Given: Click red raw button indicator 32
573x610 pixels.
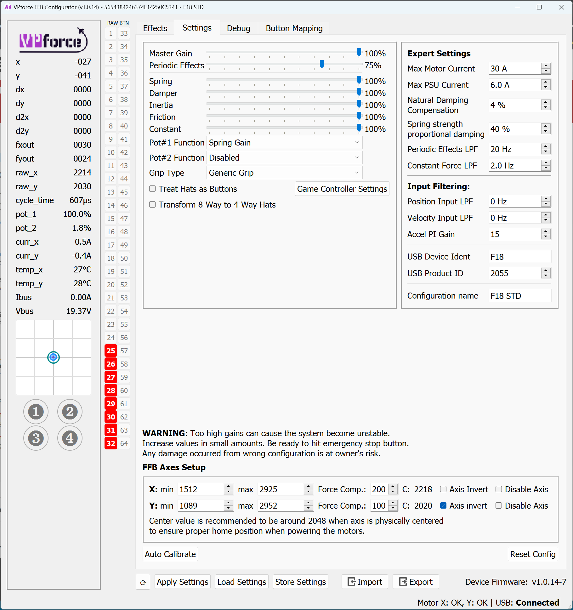Looking at the screenshot, I should (111, 443).
